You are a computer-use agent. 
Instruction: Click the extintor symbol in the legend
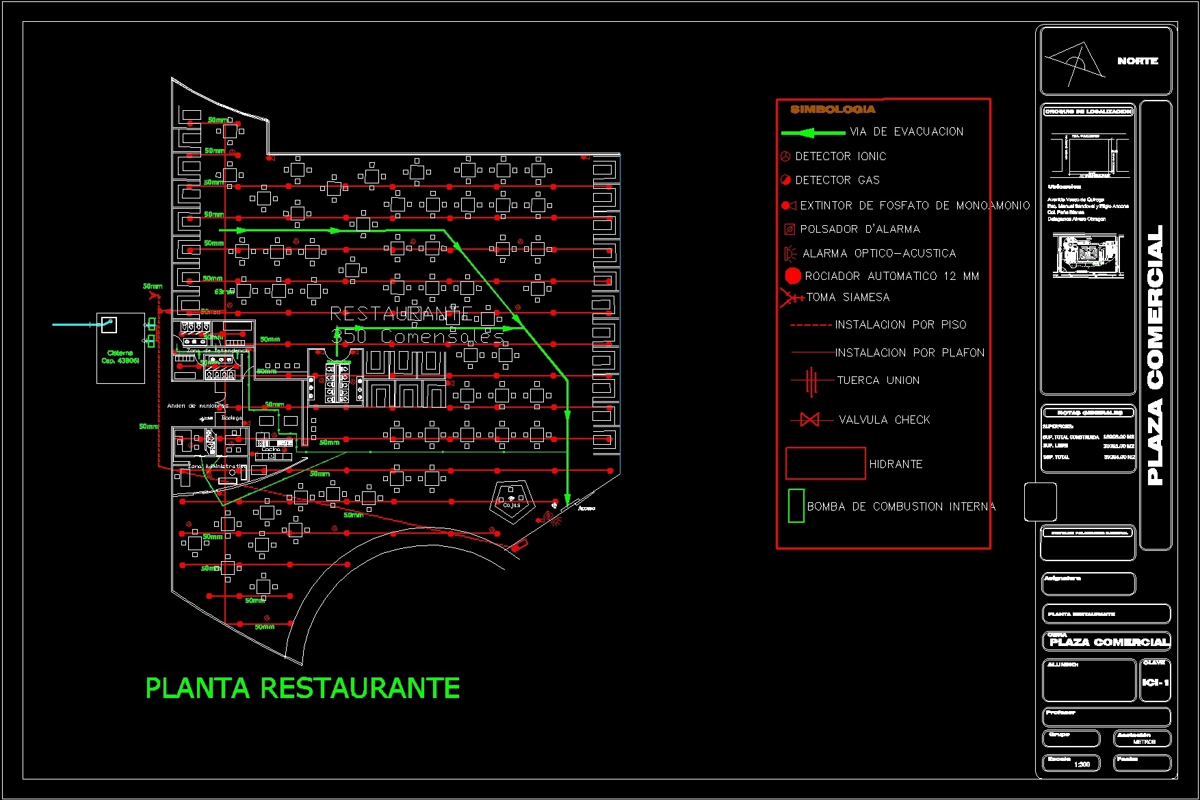(788, 205)
